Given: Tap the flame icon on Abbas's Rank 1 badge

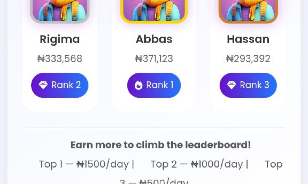Looking at the screenshot, I should [x=139, y=85].
